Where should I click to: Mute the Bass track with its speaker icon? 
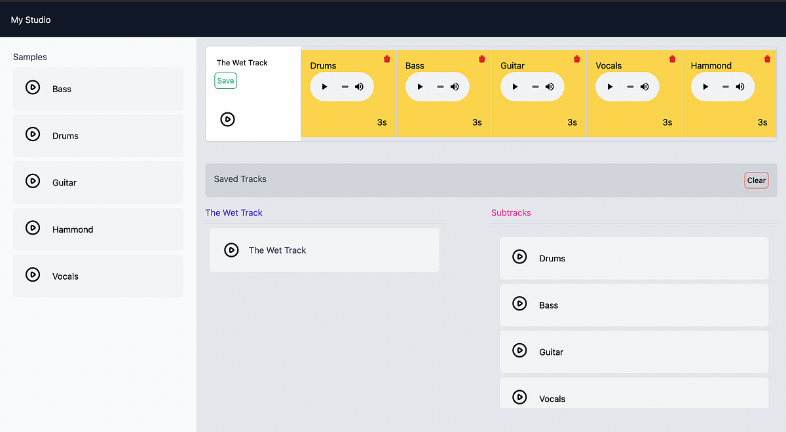click(x=455, y=86)
